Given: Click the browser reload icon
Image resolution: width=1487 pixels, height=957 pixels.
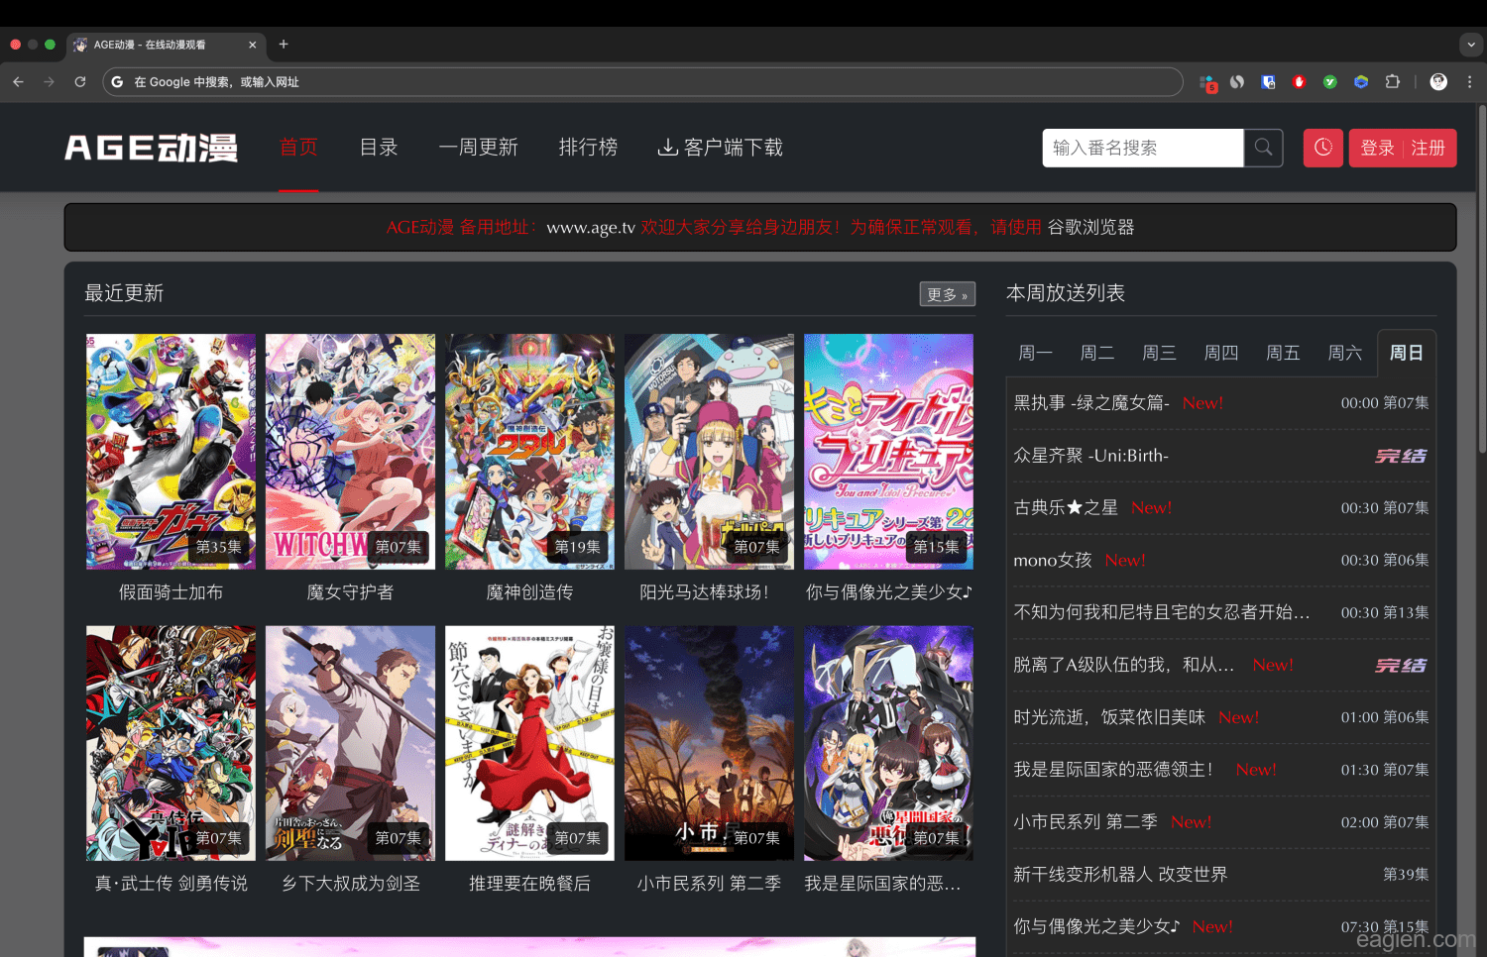Looking at the screenshot, I should point(80,82).
